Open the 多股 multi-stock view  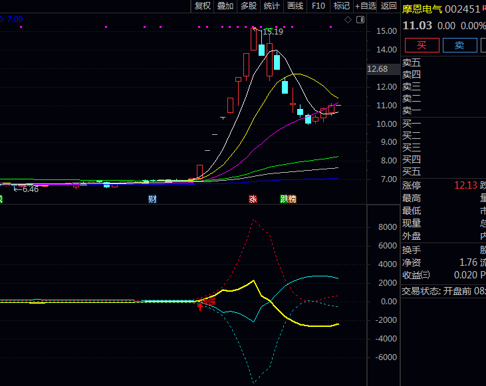tap(249, 6)
